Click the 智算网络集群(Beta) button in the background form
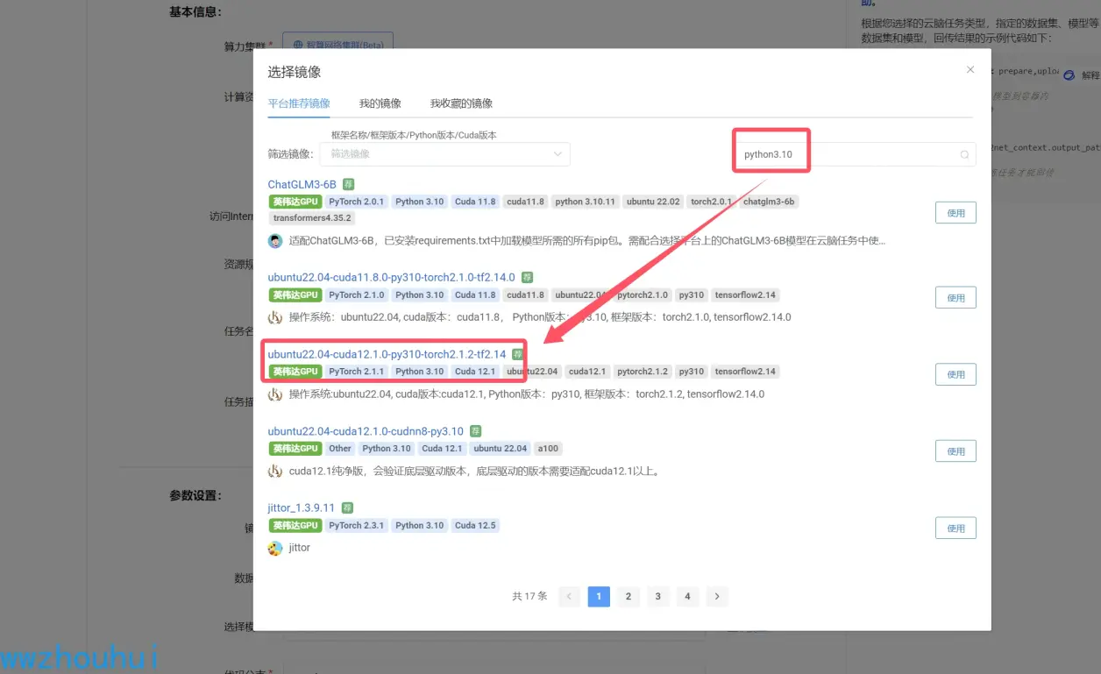 [337, 45]
